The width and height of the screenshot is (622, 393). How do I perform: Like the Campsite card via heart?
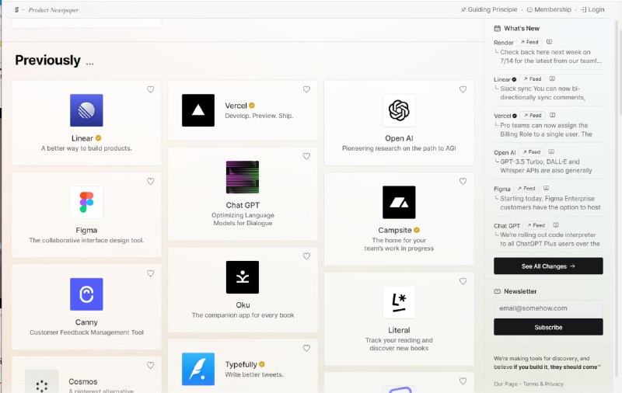coord(463,182)
